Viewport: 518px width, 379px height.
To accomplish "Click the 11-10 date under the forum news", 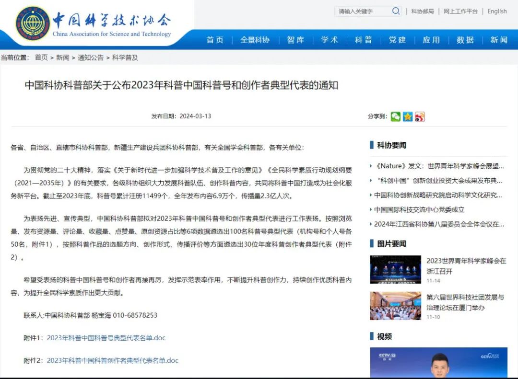I will coord(433,317).
